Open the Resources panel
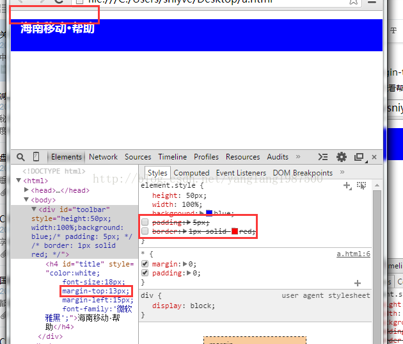Image resolution: width=403 pixels, height=344 pixels. point(243,157)
